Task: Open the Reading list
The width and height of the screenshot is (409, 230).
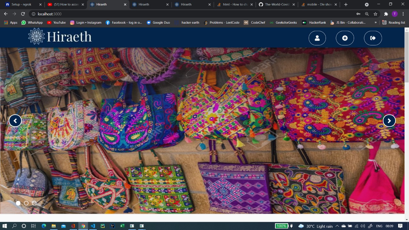Action: coord(394,23)
